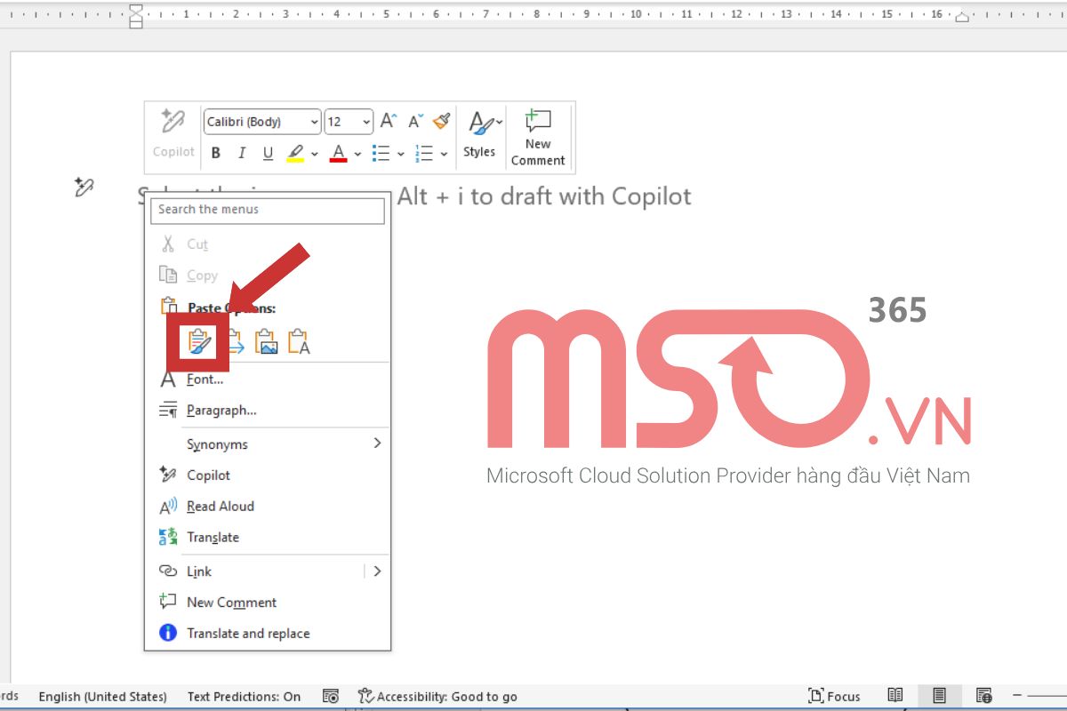Switch to Focus mode
1067x711 pixels.
point(834,697)
